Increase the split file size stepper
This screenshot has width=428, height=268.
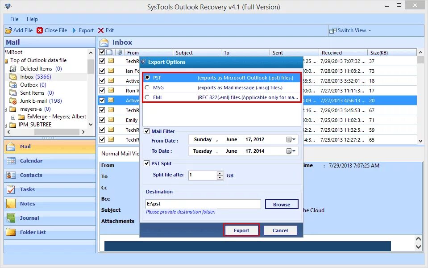point(220,173)
